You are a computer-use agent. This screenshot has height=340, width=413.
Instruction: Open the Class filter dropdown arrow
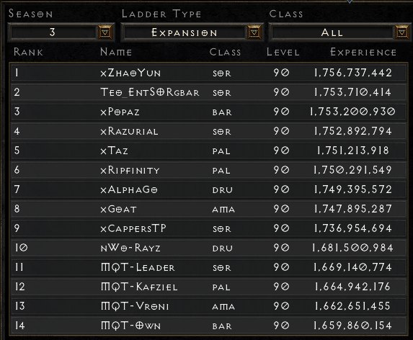[x=401, y=32]
